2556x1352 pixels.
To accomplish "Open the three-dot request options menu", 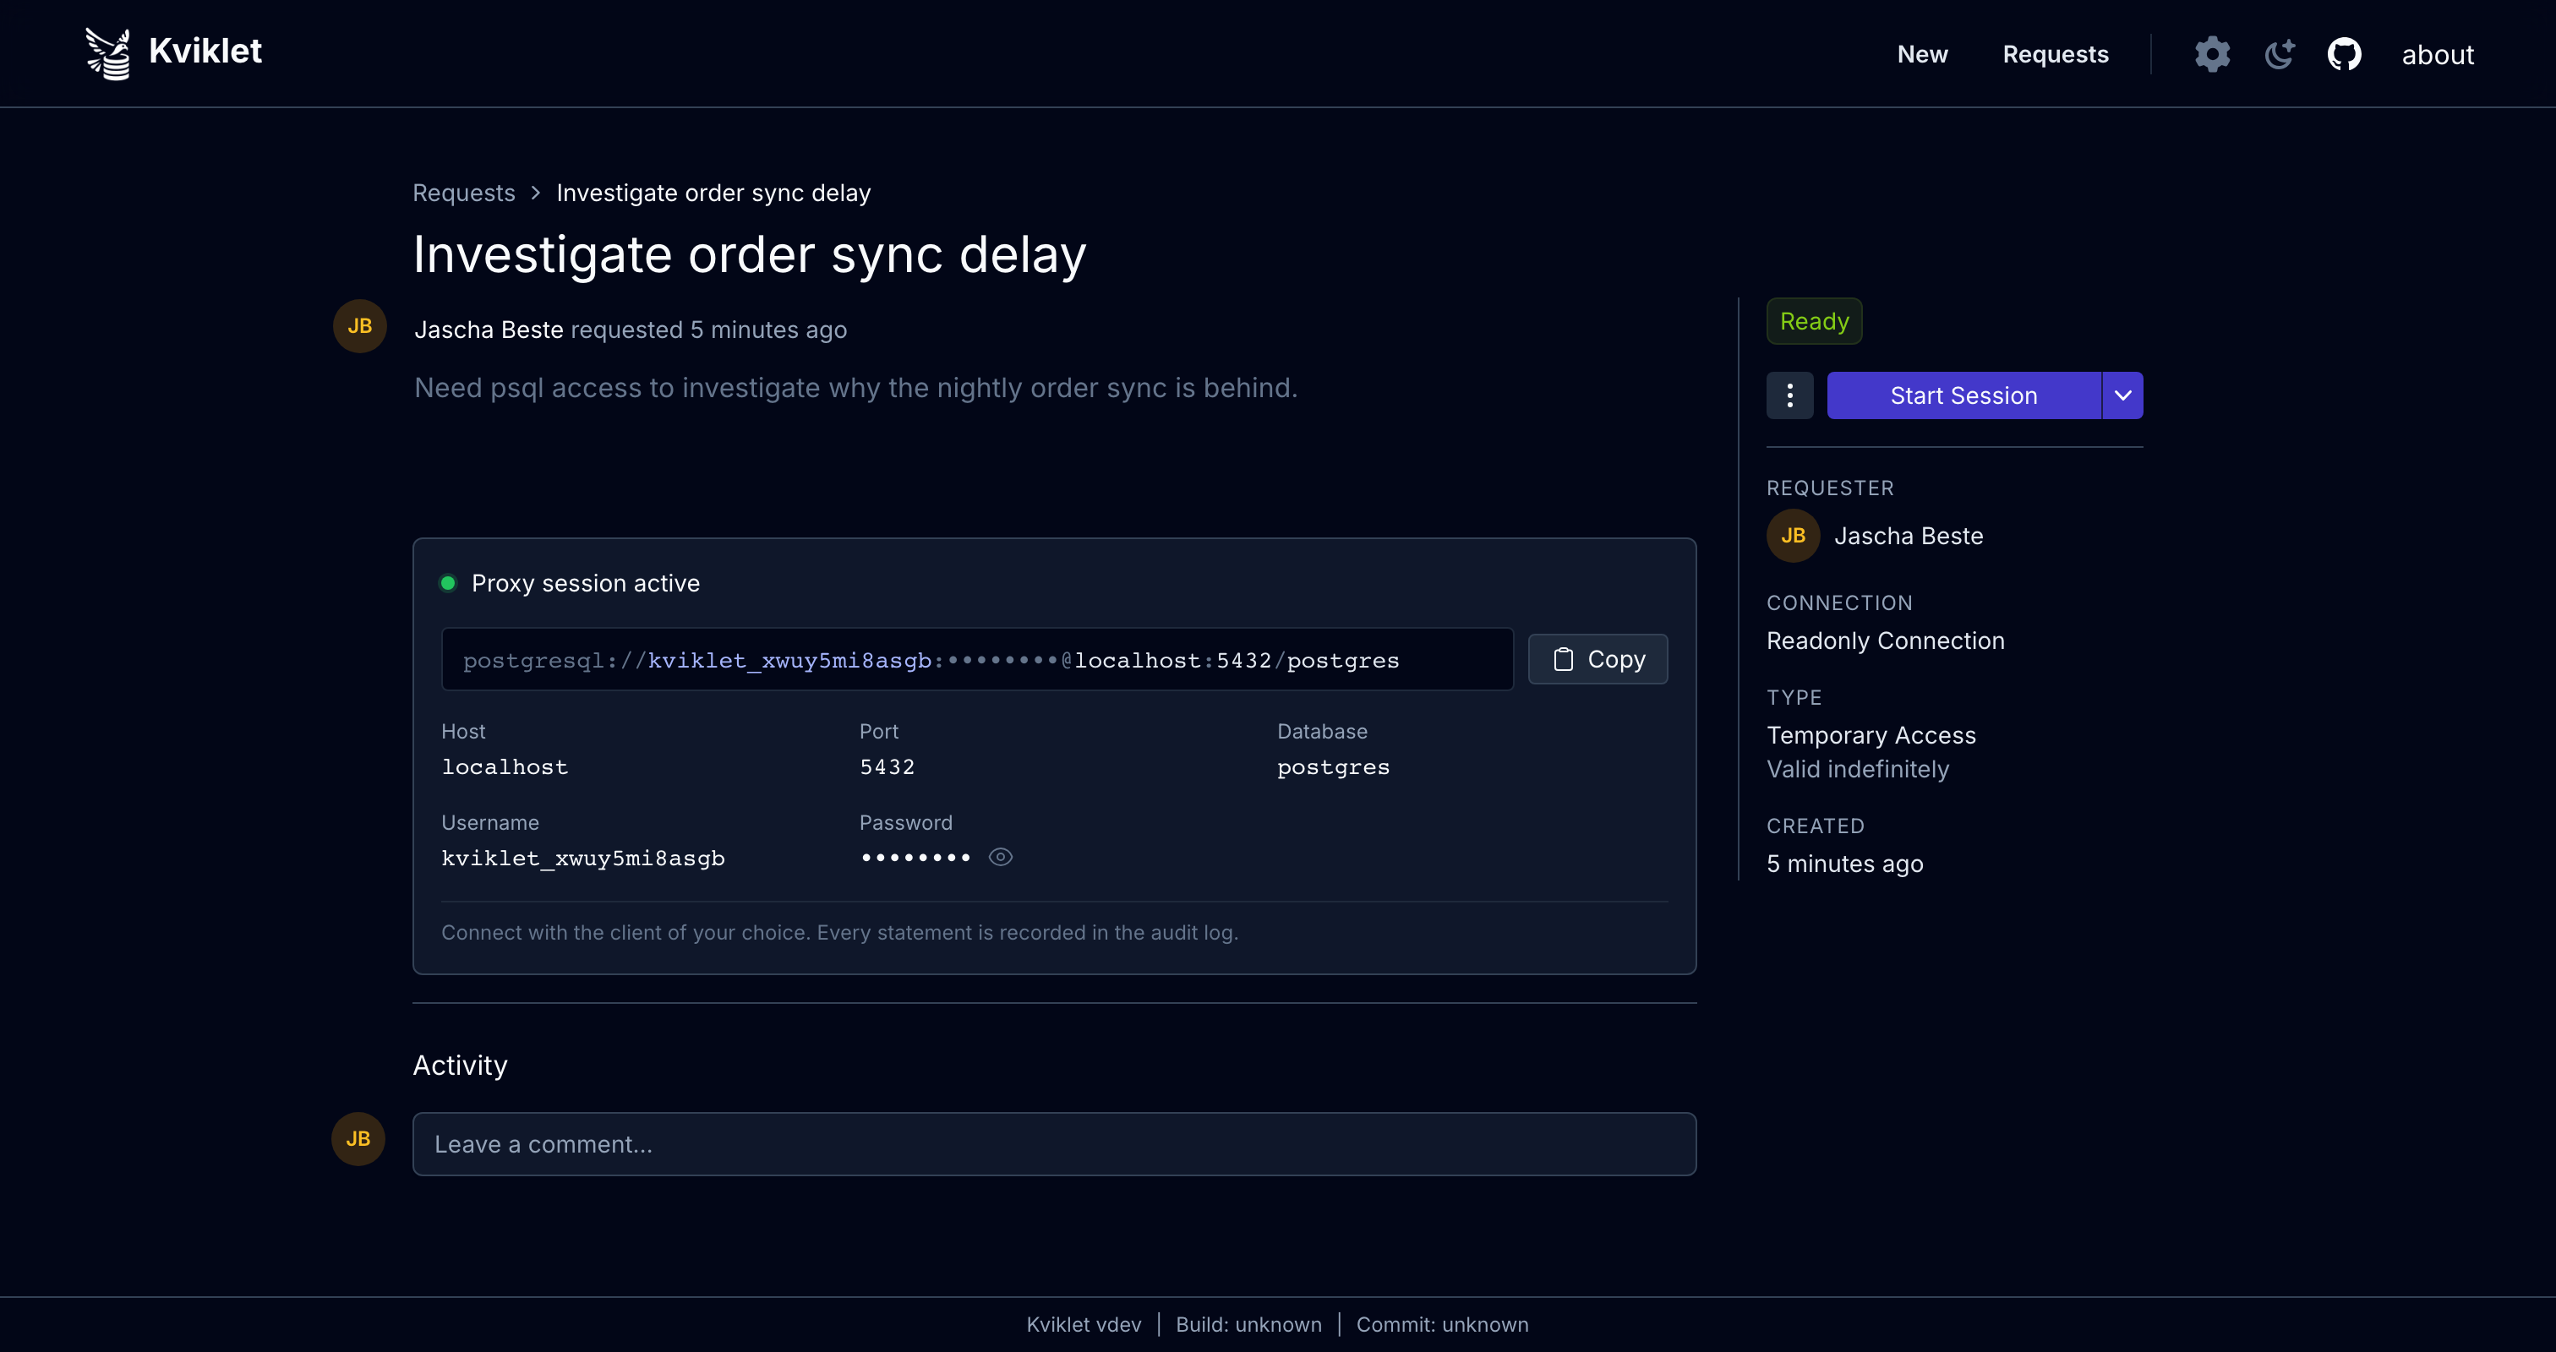I will tap(1789, 395).
